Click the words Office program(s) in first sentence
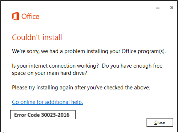The width and height of the screenshot is (178, 133). click(143, 51)
